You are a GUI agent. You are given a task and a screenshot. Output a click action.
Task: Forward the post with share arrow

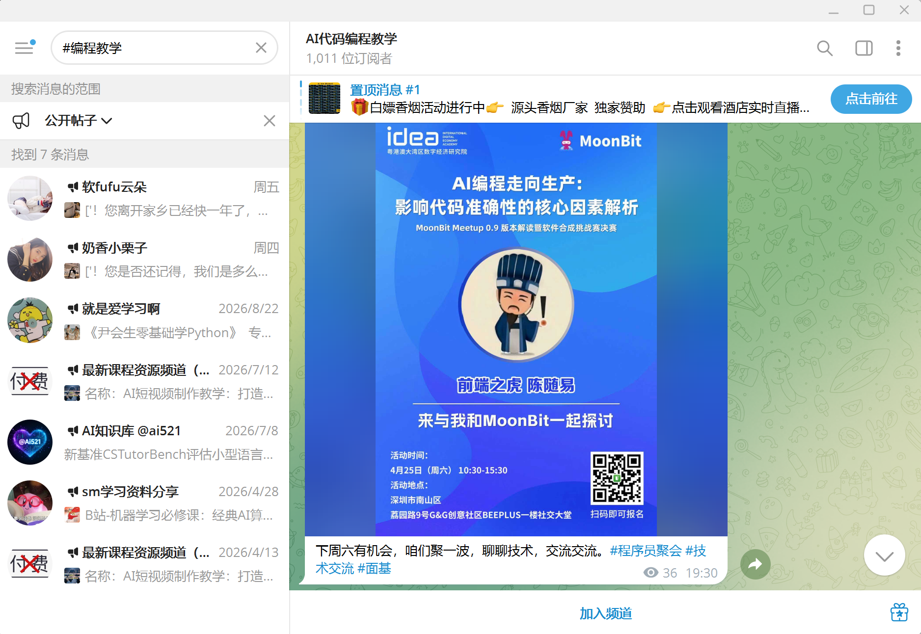[x=755, y=564]
